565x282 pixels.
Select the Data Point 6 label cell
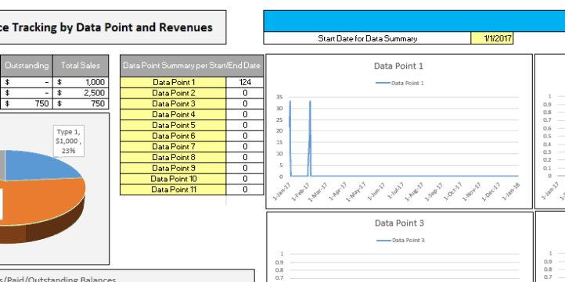pyautogui.click(x=173, y=136)
